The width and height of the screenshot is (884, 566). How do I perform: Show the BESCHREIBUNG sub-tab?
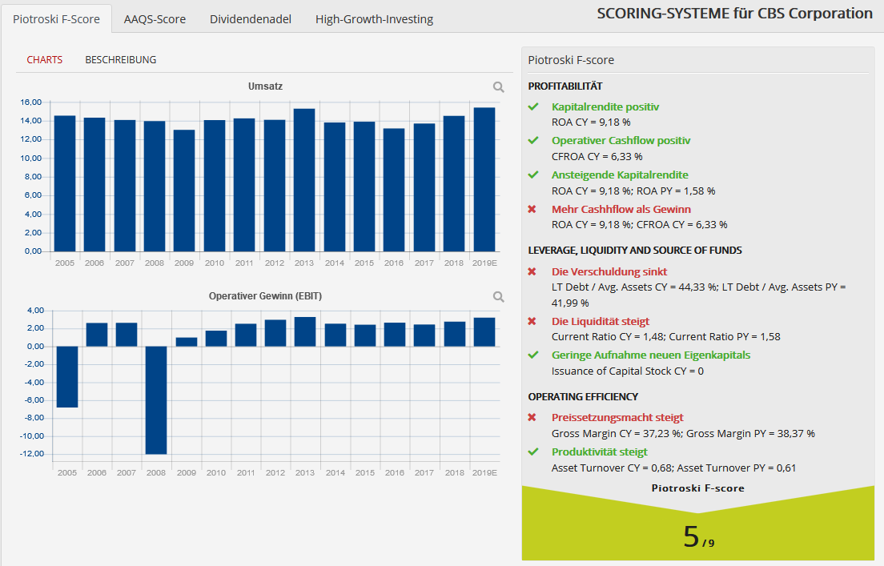pos(121,60)
